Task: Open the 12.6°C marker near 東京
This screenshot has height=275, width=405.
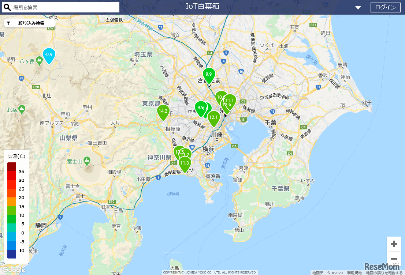Action: 227,104
